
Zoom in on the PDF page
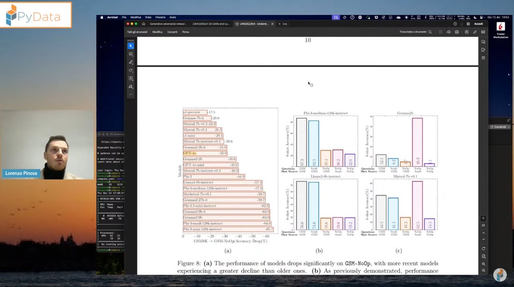click(483, 263)
